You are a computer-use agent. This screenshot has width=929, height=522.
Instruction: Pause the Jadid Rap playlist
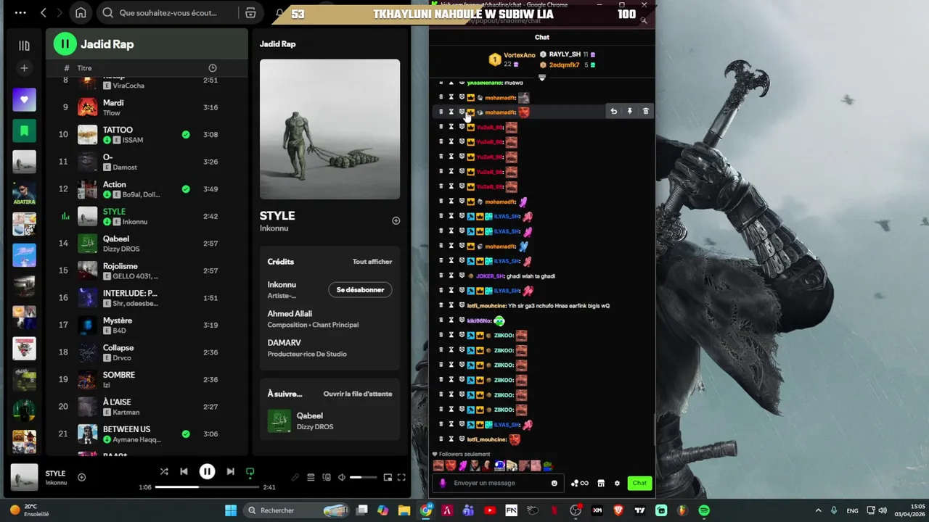pos(65,44)
